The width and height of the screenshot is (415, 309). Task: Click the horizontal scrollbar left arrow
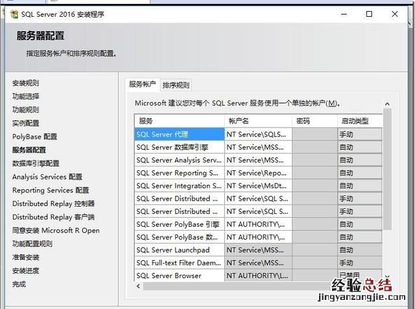138,286
